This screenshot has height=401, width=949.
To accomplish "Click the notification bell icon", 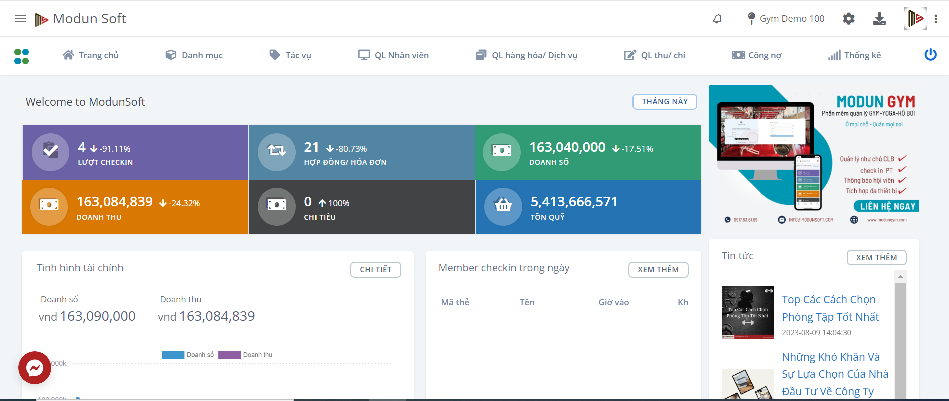I will tap(717, 19).
